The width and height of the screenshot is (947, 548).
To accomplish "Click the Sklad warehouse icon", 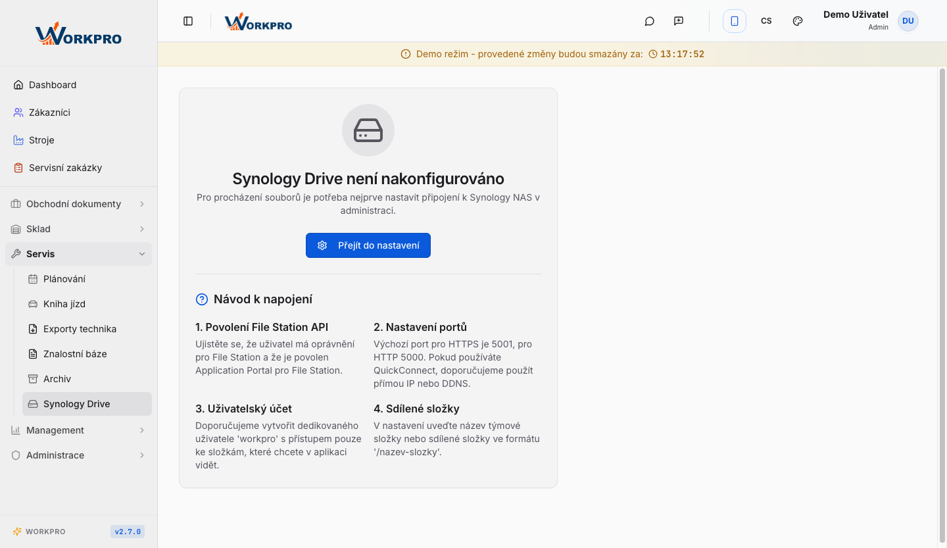I will click(x=16, y=229).
